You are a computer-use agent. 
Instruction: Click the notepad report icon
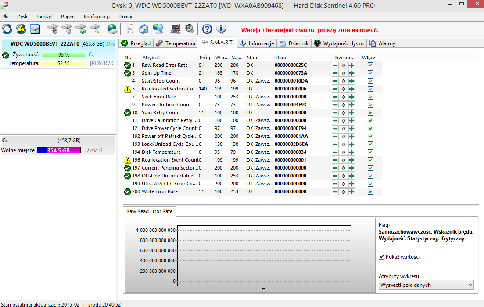point(129,29)
